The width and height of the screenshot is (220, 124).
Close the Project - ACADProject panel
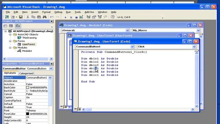click(52, 21)
